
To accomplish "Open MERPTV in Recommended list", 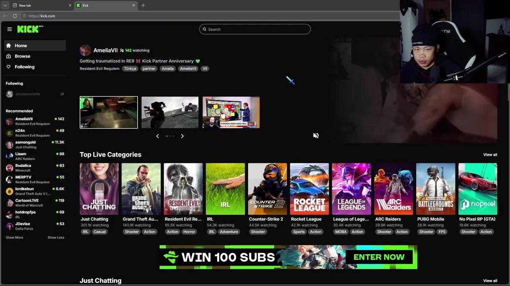I will pos(35,180).
